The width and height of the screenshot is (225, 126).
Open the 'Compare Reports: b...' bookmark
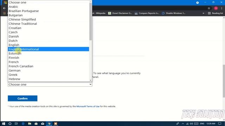pos(147,13)
